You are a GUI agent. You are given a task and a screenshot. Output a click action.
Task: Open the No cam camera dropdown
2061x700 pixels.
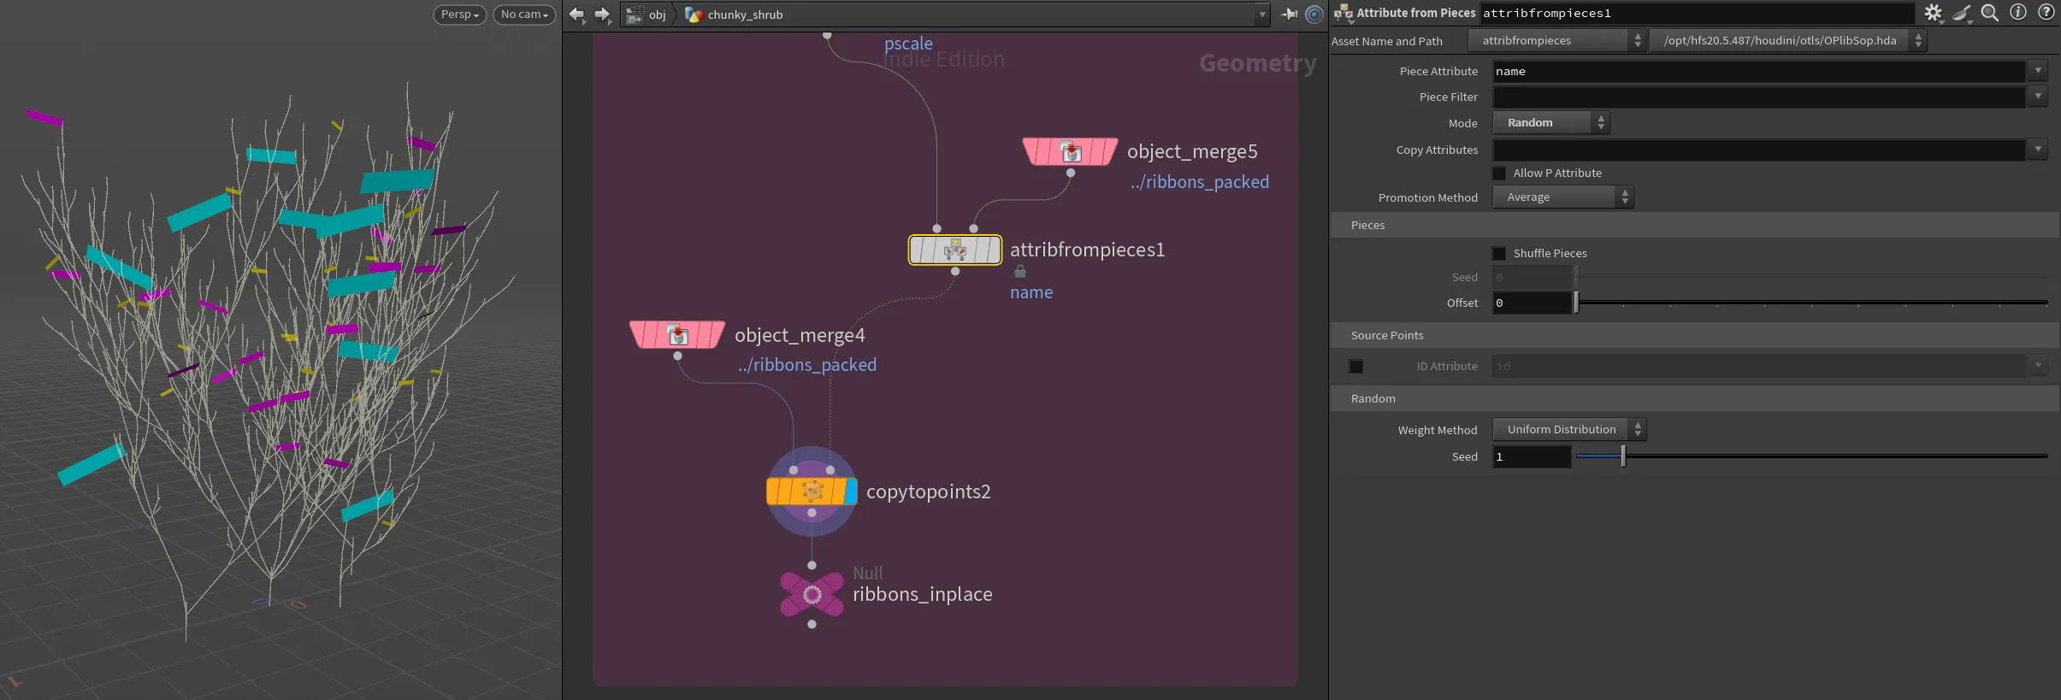tap(524, 15)
